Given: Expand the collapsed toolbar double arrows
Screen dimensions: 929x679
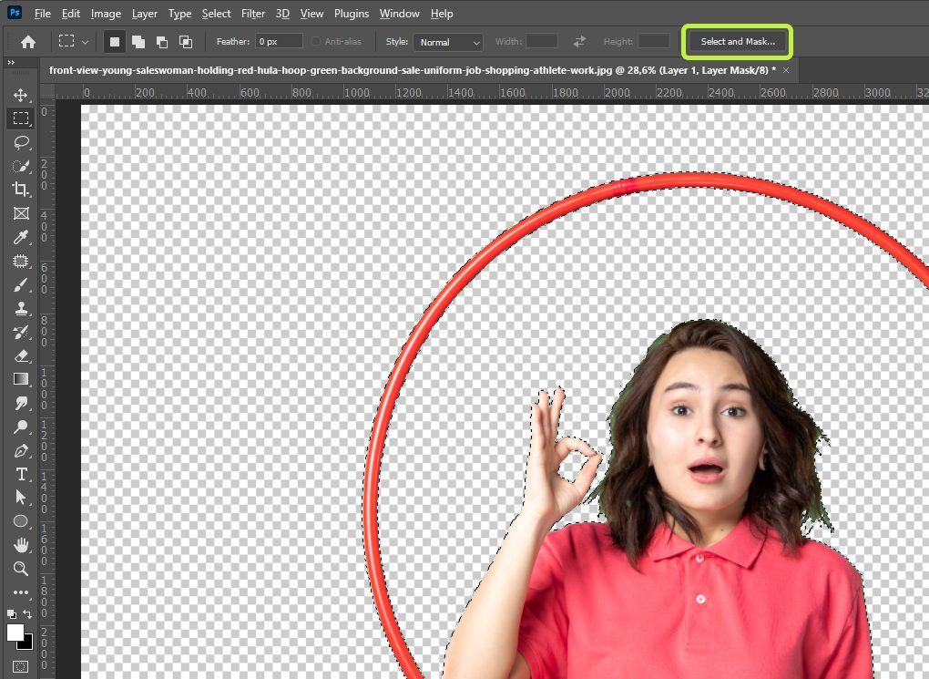Looking at the screenshot, I should click(11, 62).
